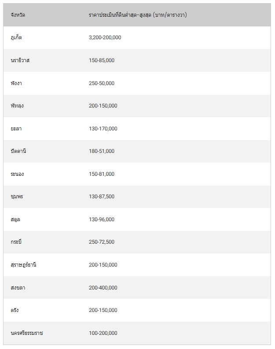
Task: Select ตรัง in the province column
Action: point(15,310)
